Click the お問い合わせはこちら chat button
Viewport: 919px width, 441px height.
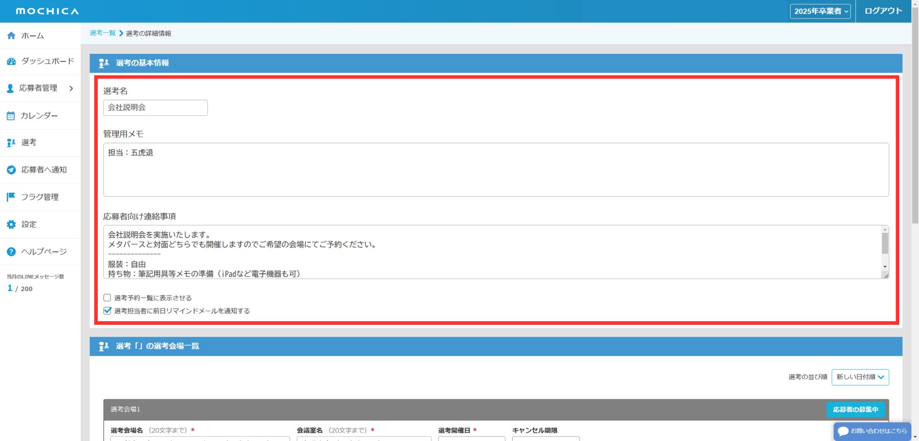(x=872, y=431)
